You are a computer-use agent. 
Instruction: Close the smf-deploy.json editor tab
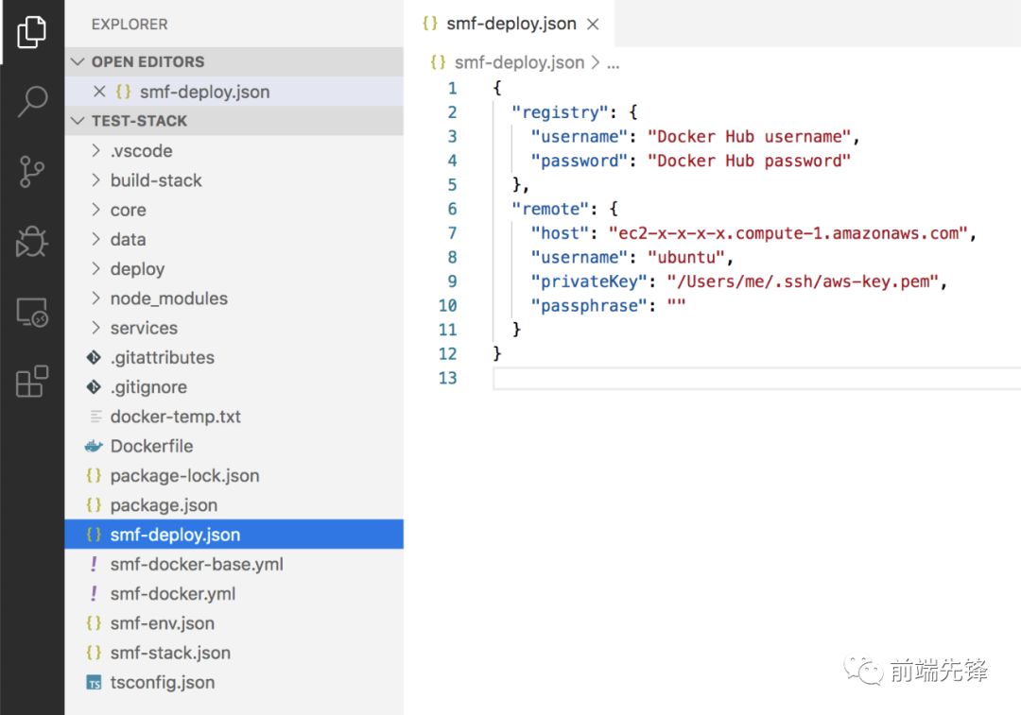[x=593, y=25]
